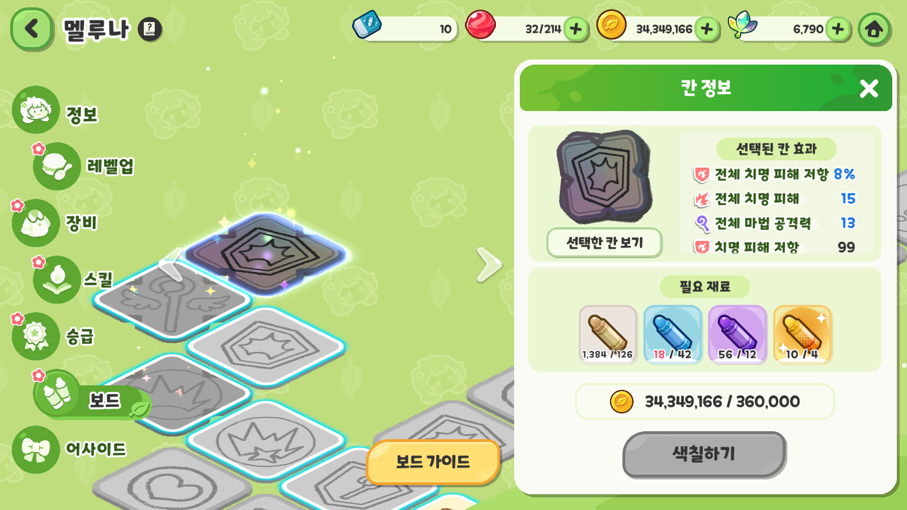Add rainbow crystals with the plus button
907x510 pixels.
pos(838,29)
